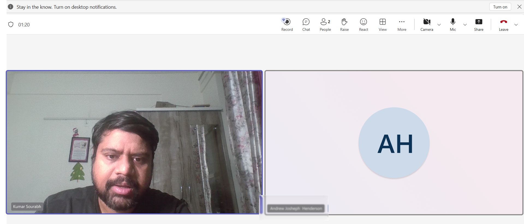This screenshot has height=224, width=524.
Task: Show the People participants list
Action: point(325,25)
